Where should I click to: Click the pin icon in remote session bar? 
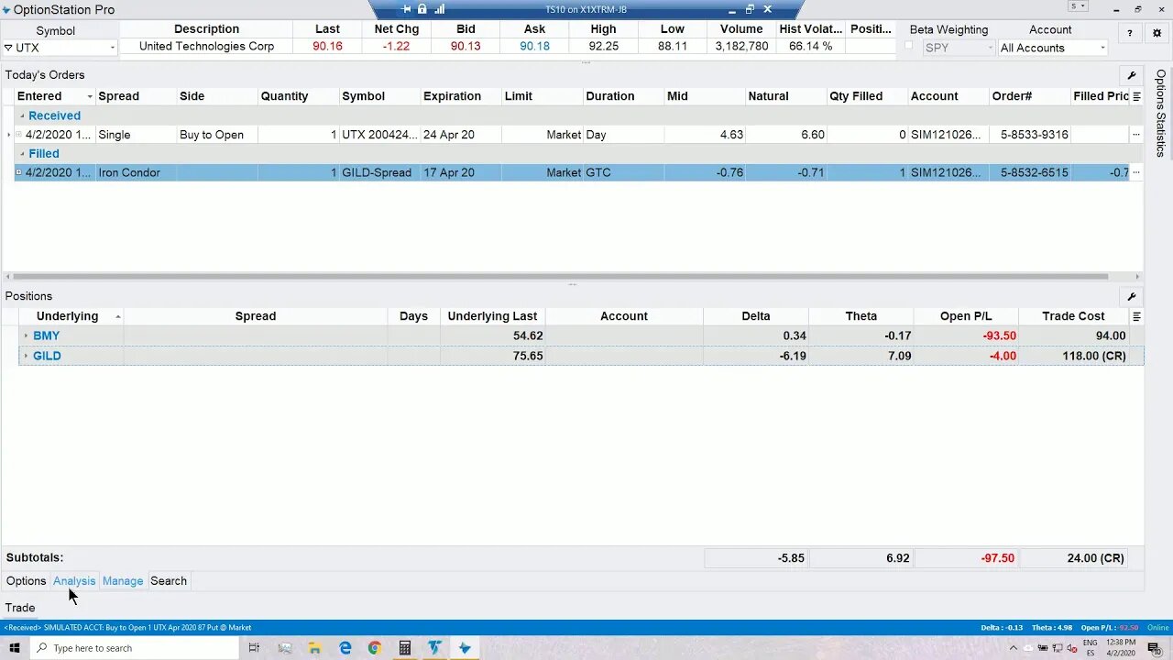[x=407, y=9]
